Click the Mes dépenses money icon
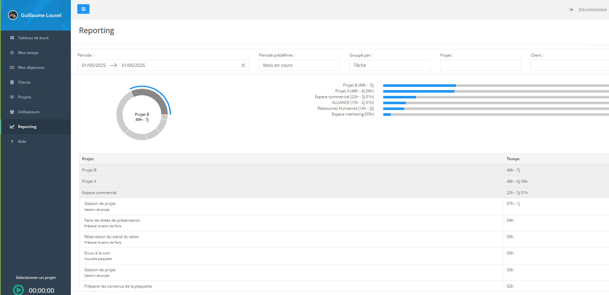 (x=12, y=68)
